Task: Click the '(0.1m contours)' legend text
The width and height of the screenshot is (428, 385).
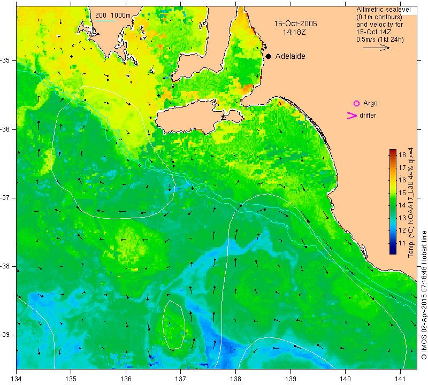Action: pos(379,17)
